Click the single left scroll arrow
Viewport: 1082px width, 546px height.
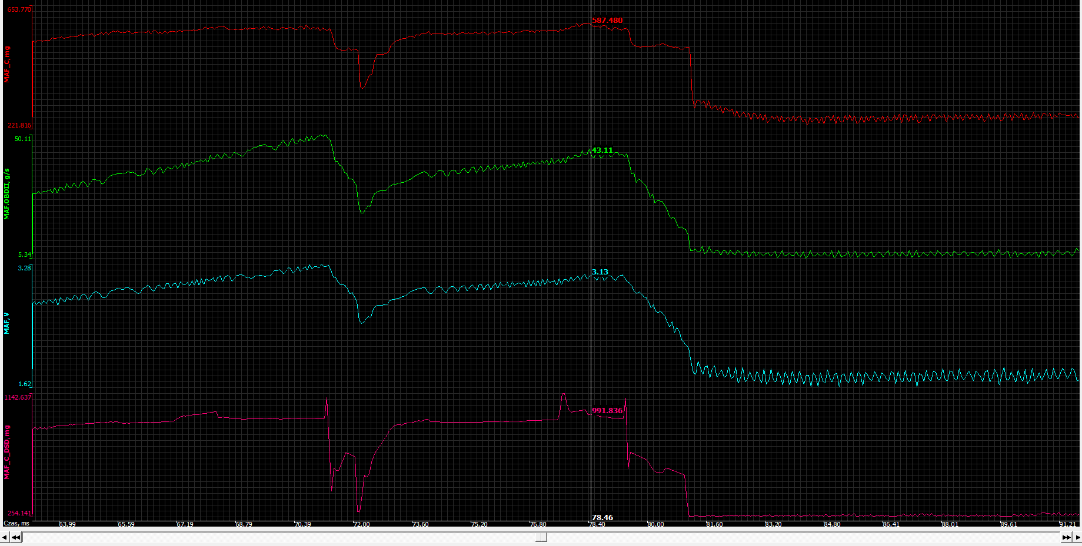[x=5, y=537]
